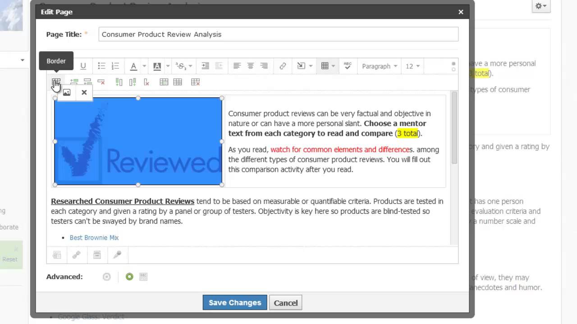Decrease indent of the paragraph
Viewport: 577px width, 324px height.
point(219,66)
